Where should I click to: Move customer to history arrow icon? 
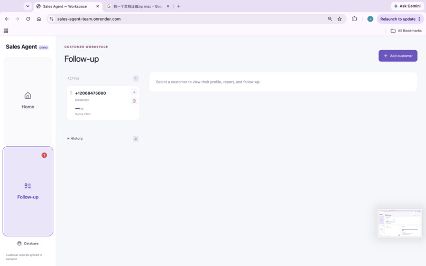pos(134,92)
